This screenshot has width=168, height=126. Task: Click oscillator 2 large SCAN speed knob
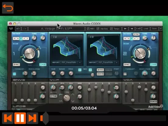coord(140,54)
